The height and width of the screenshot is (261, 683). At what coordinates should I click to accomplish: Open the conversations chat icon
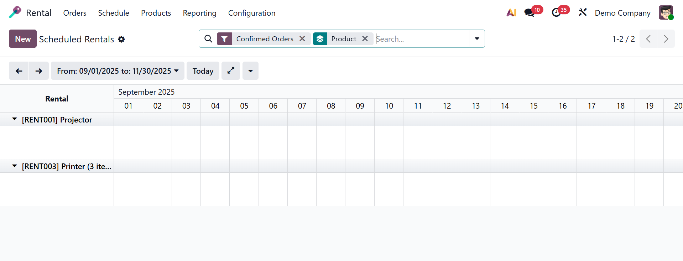tap(529, 13)
